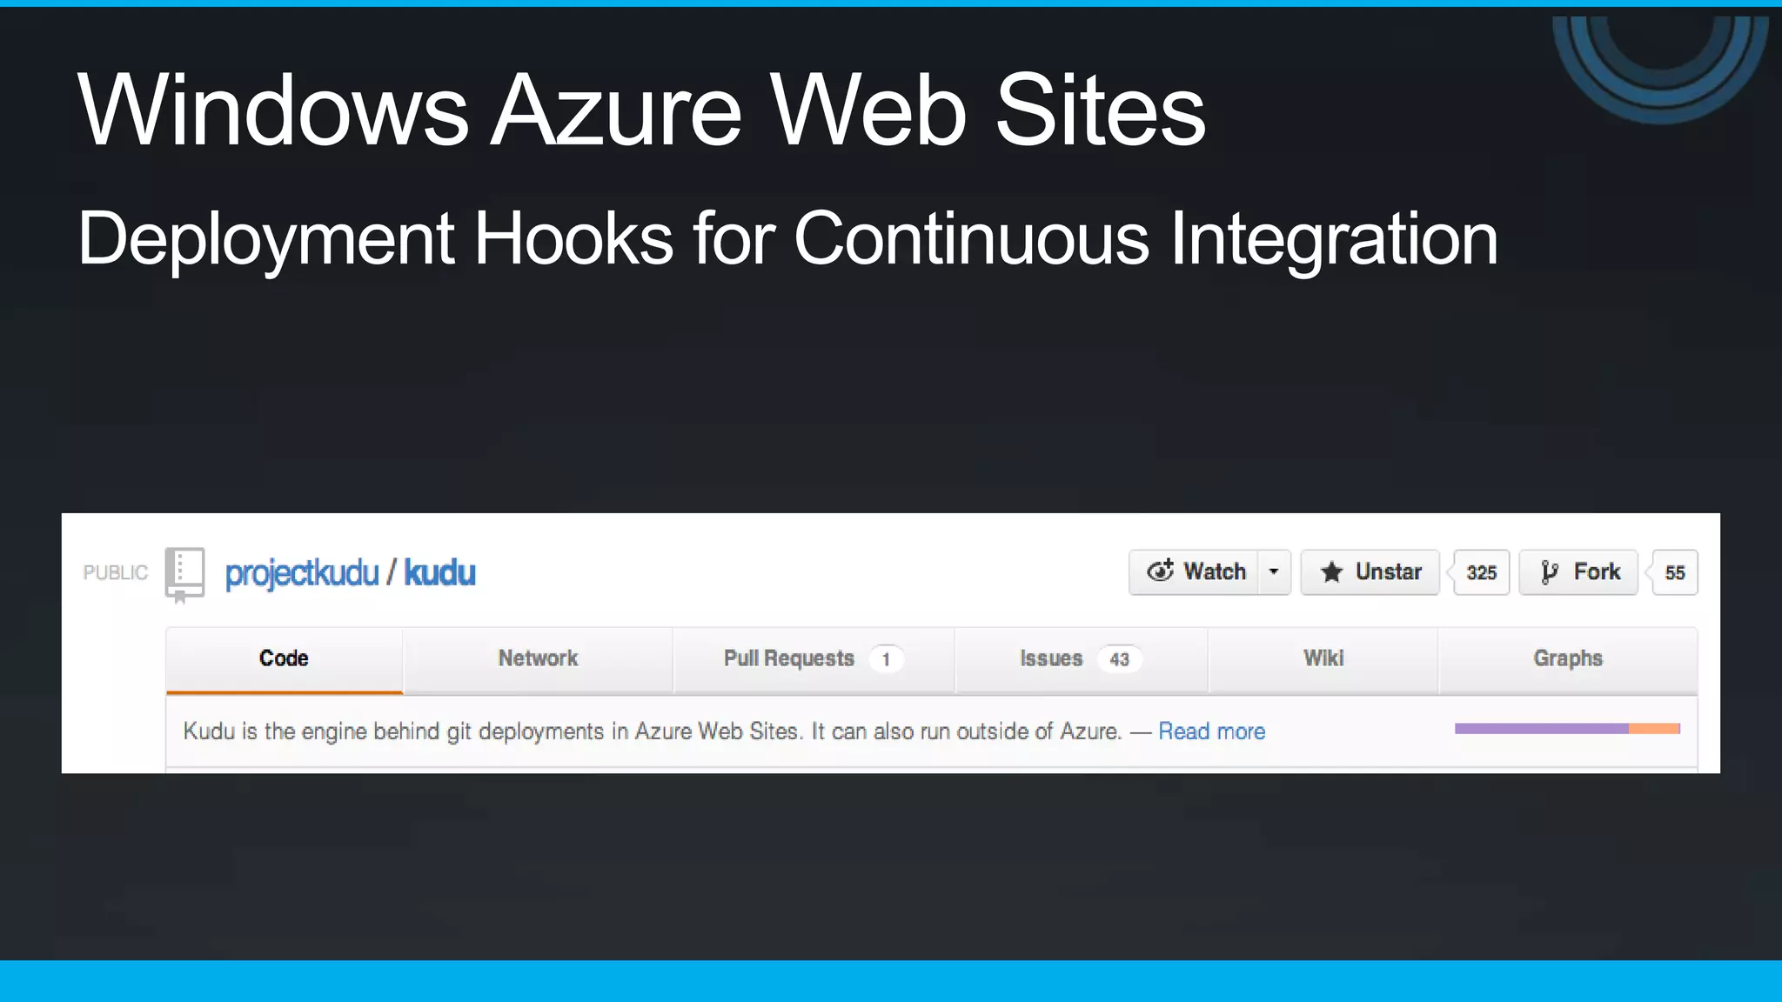Click the Pull Requests count badge 1
This screenshot has height=1002, width=1782.
point(886,659)
